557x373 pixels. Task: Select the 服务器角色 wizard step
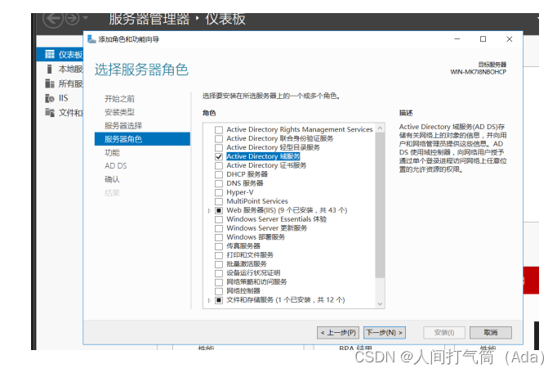pos(142,139)
